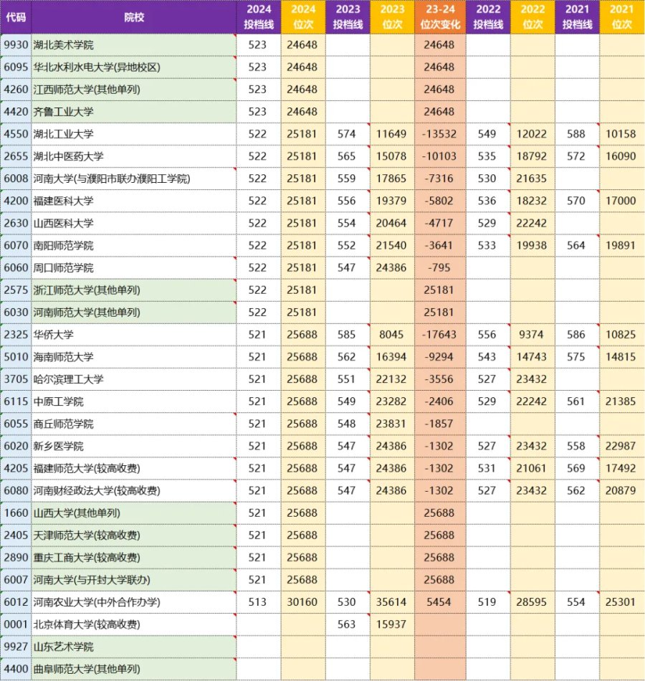Select the 商丘师范学院 cell
This screenshot has height=681, width=645.
click(x=134, y=424)
